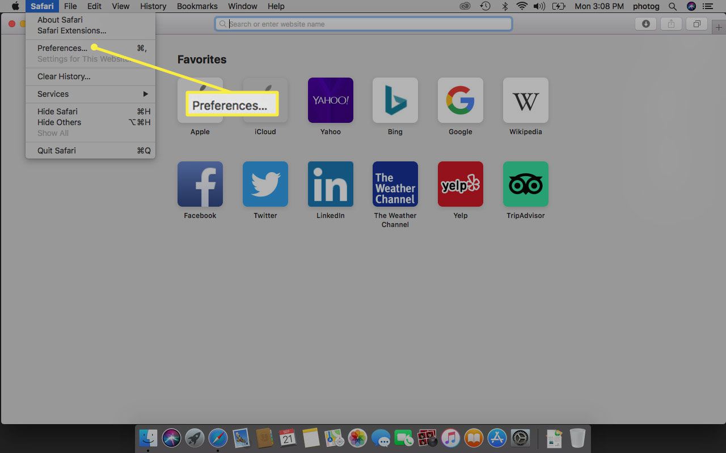Open Wi-Fi status menu
Screen dimensions: 726x453
coord(522,6)
